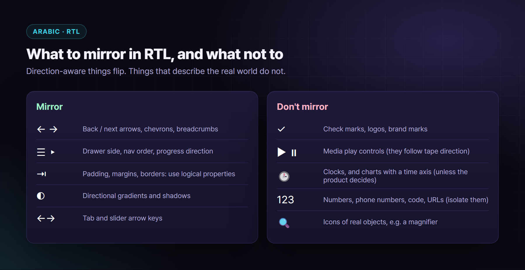The height and width of the screenshot is (270, 525).
Task: Click the 123 numbers glyph
Action: pos(285,200)
